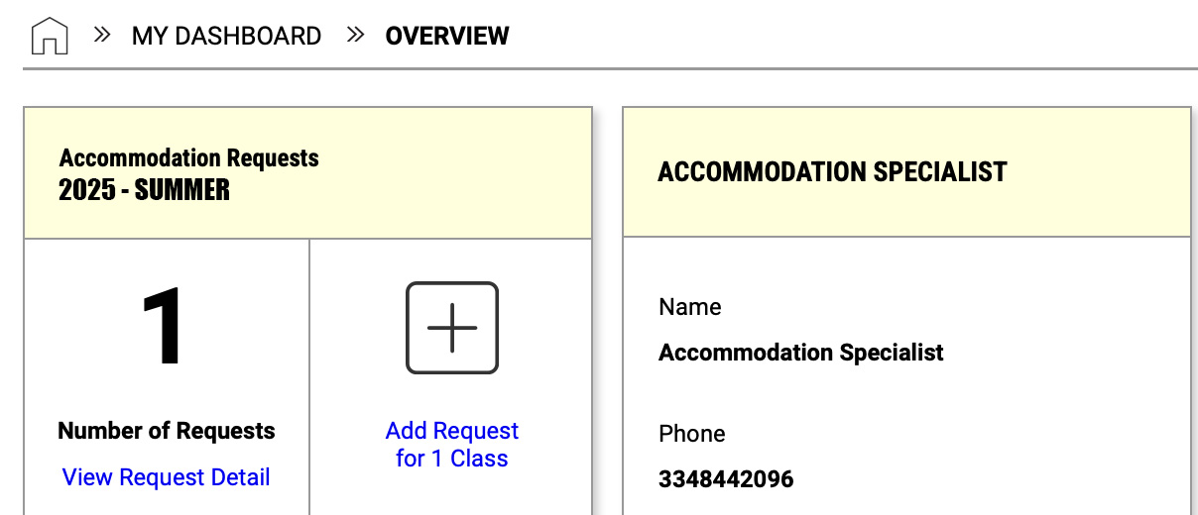Click the plus icon to add request

[452, 328]
